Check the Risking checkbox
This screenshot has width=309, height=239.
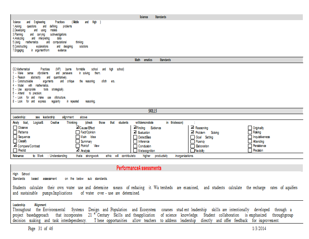pos(250,132)
